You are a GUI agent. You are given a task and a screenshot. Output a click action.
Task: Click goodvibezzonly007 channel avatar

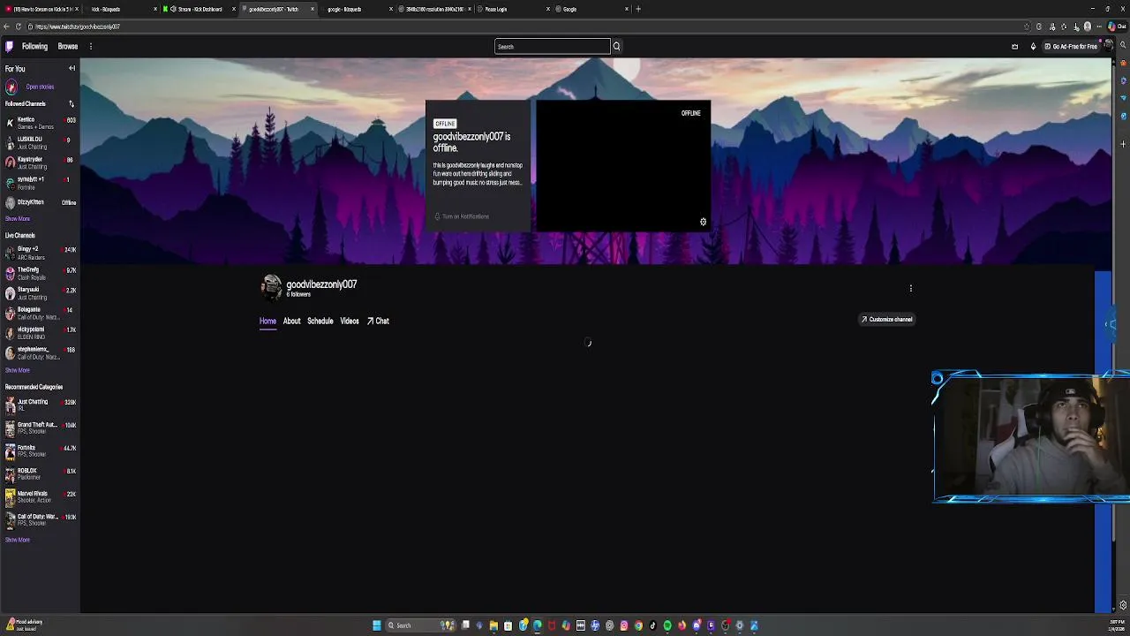271,287
